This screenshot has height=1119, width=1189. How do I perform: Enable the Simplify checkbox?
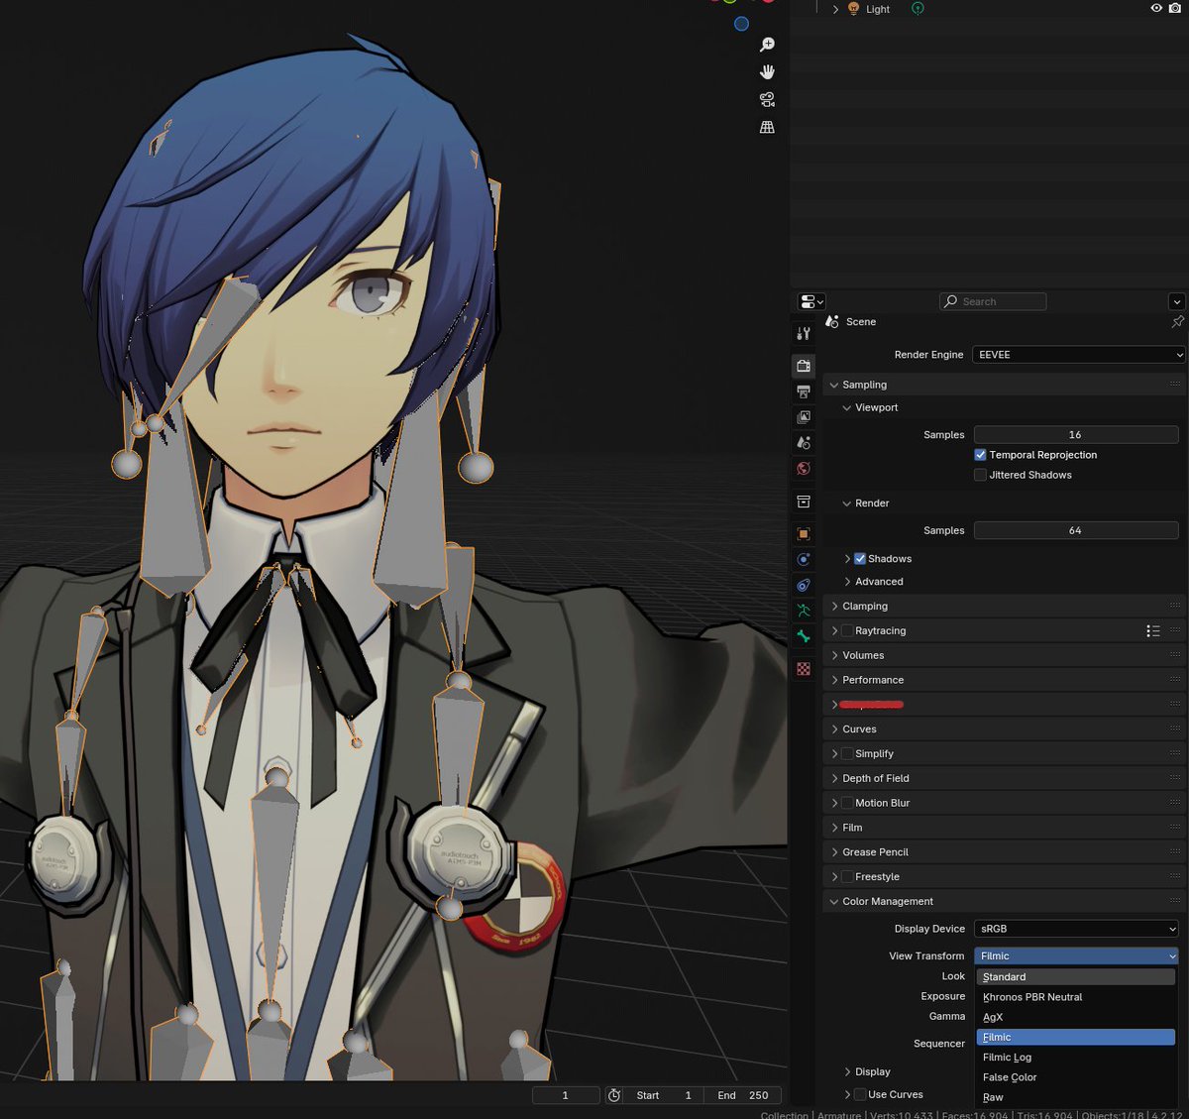tap(847, 754)
